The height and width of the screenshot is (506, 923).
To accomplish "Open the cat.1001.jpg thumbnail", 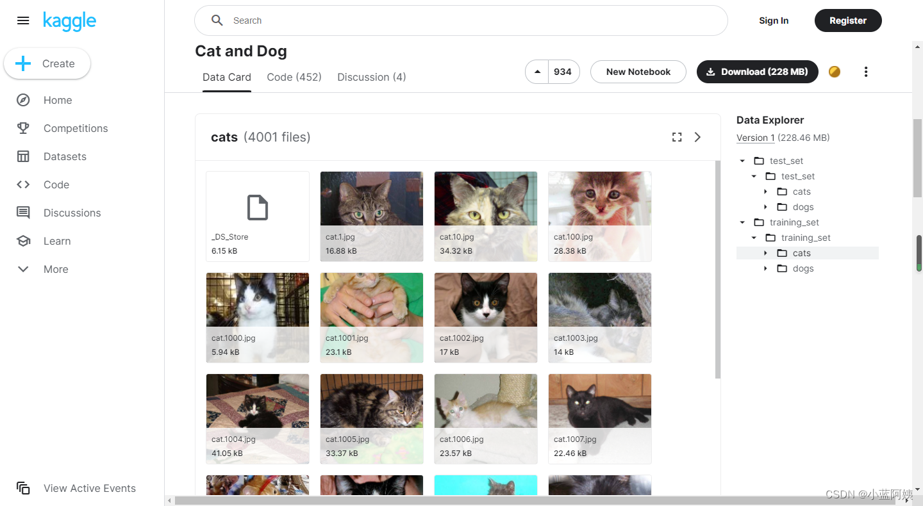I will (372, 318).
